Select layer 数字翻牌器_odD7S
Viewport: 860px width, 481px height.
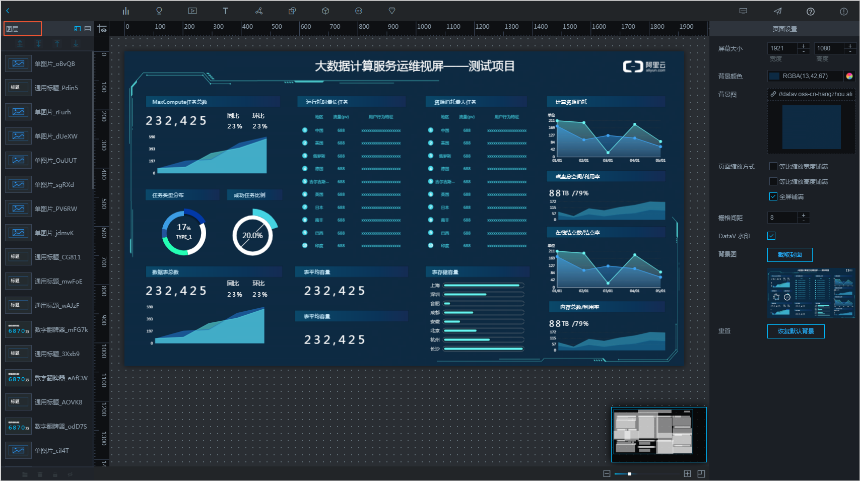48,427
